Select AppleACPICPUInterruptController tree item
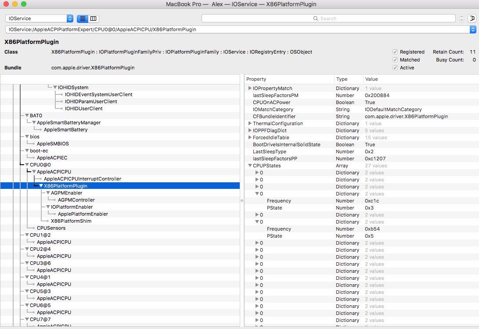Viewport: 479px width, 329px height. click(83, 179)
